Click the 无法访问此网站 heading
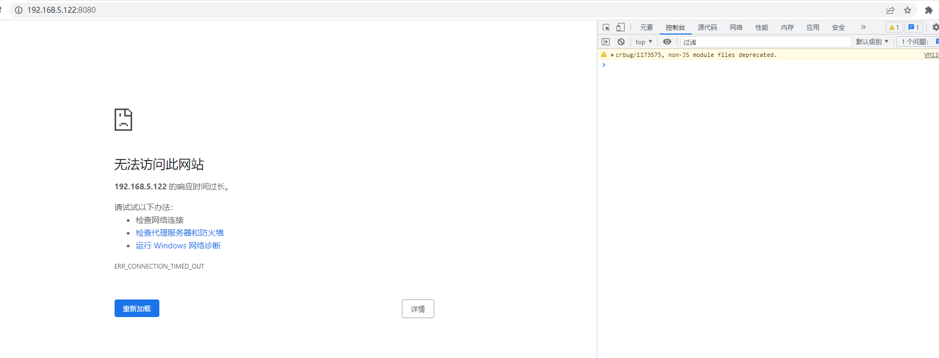 tap(159, 164)
